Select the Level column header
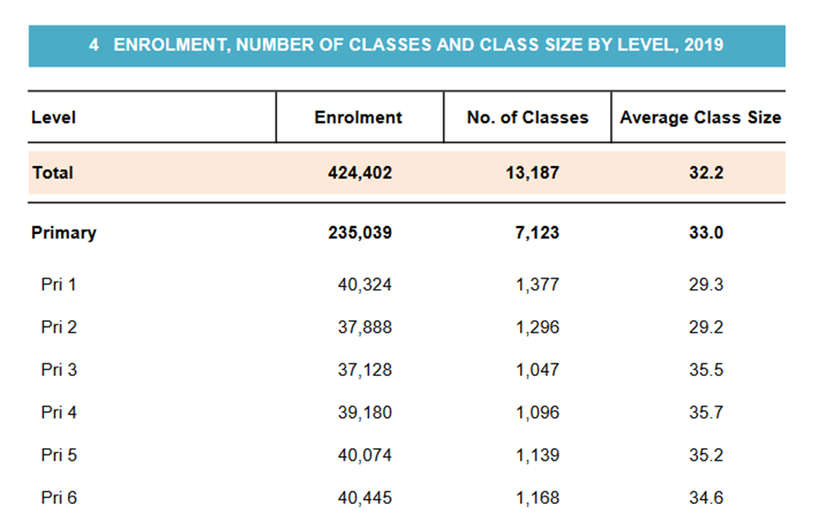The image size is (826, 521). click(53, 118)
